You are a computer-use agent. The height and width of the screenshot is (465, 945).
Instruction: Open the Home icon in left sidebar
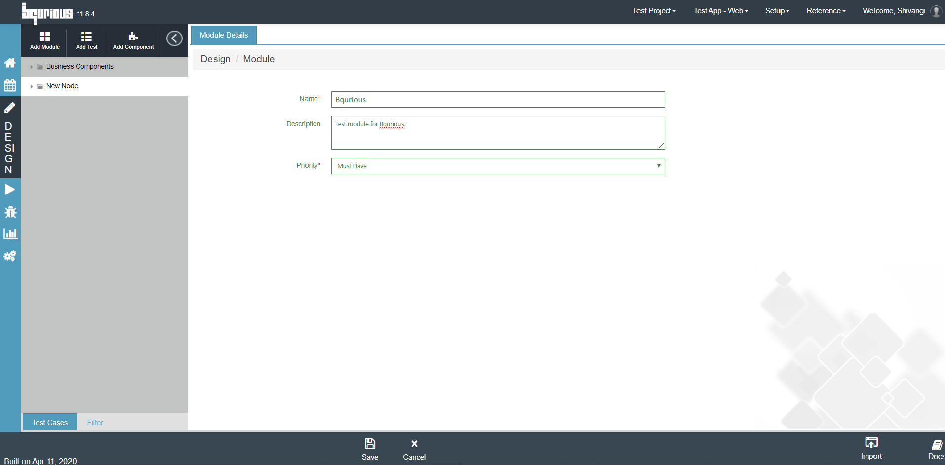coord(10,63)
